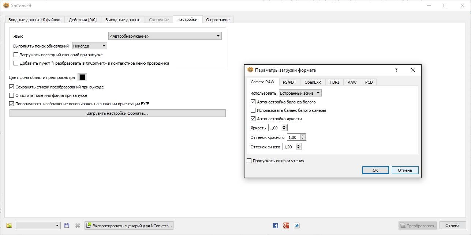Image resolution: width=471 pixels, height=235 pixels.
Task: Open the scenario selection combo box at bottom
Action: (x=38, y=225)
